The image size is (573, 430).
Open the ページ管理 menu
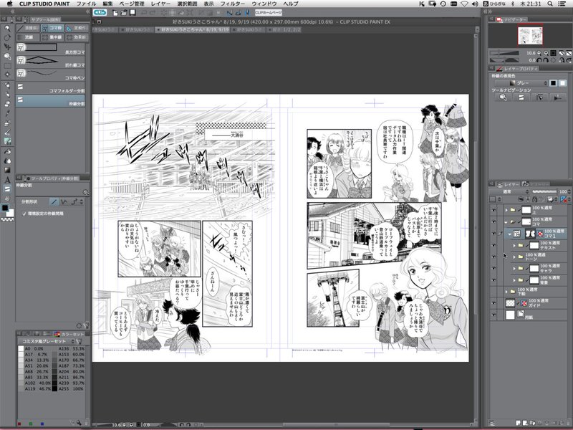(132, 4)
